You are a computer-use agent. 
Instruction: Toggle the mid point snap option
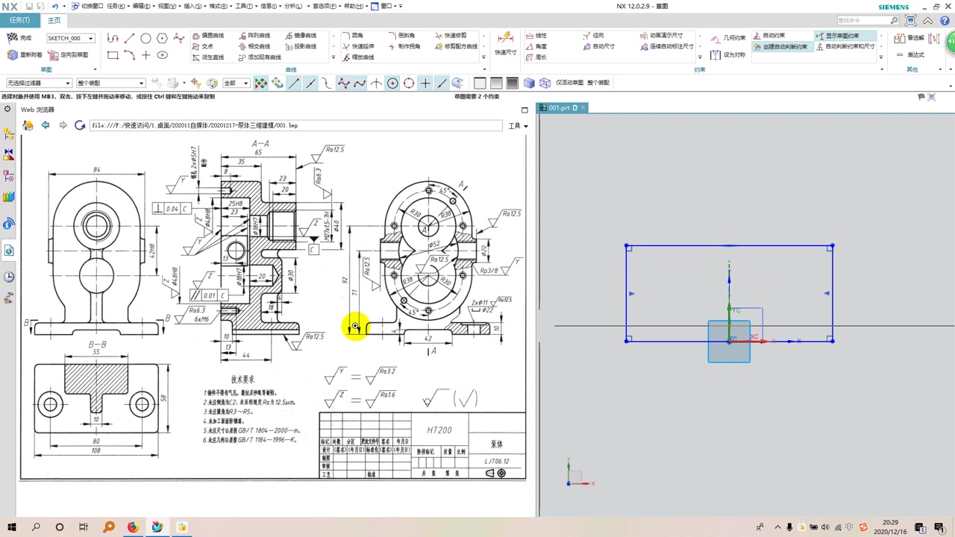click(310, 84)
